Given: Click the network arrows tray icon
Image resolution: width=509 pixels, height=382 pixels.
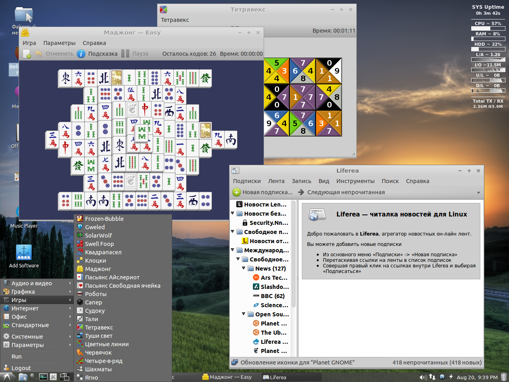Looking at the screenshot, I should (432, 377).
